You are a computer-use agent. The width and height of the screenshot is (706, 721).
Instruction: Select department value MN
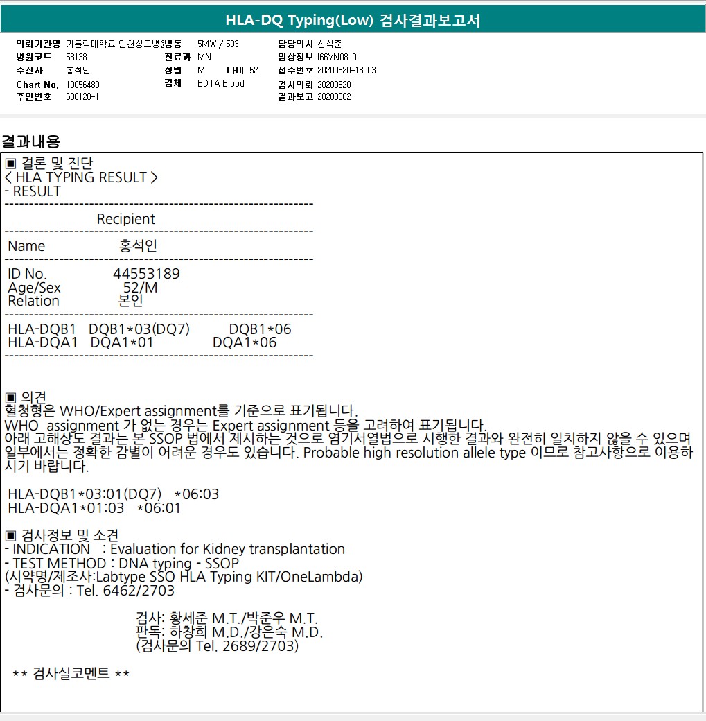204,57
